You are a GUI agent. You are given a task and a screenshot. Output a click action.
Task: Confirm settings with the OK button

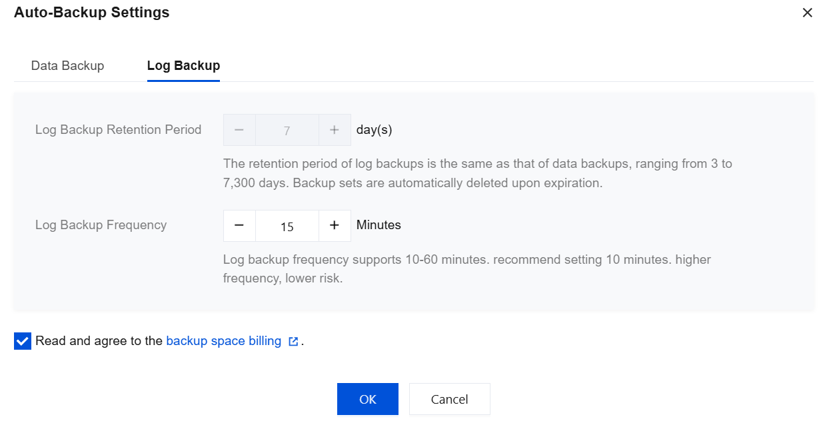coord(367,399)
